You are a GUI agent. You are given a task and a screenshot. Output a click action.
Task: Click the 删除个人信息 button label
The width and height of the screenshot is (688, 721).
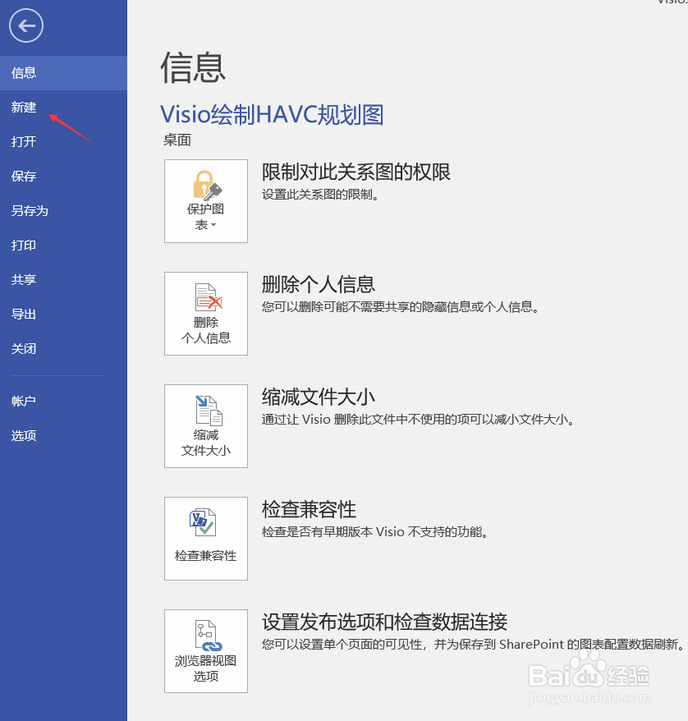(206, 330)
